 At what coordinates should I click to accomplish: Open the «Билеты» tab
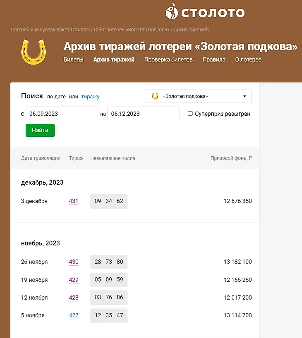(73, 60)
